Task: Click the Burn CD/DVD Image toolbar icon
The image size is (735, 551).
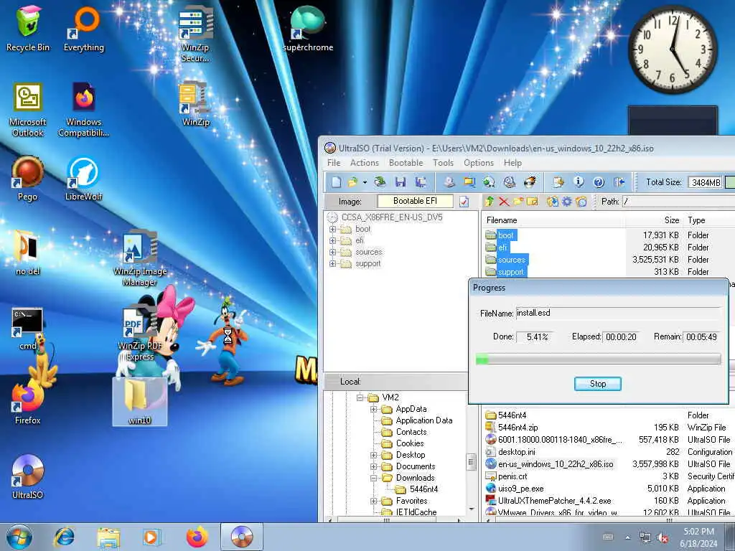Action: point(530,182)
